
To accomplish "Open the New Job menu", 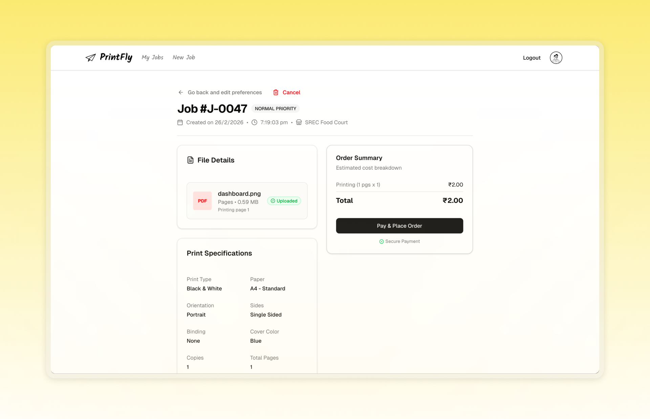I will (184, 57).
